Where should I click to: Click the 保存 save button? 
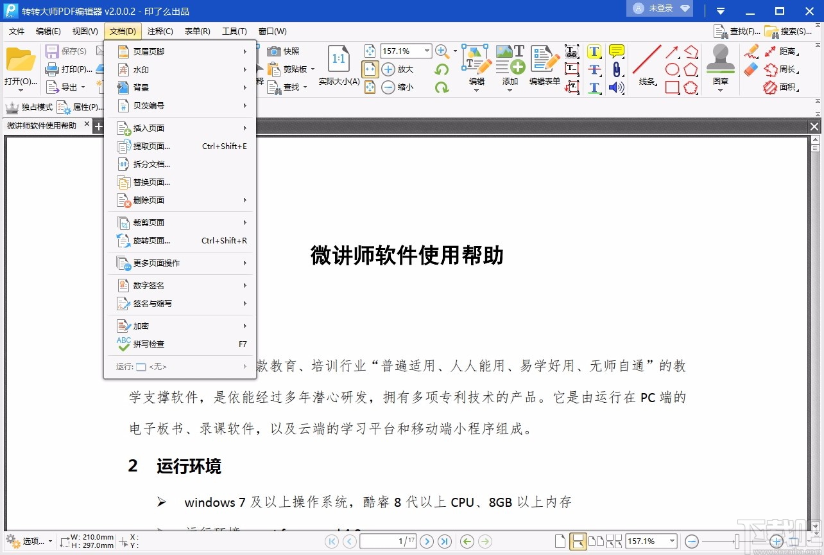coord(66,52)
